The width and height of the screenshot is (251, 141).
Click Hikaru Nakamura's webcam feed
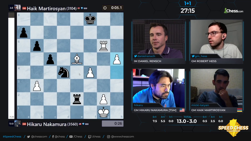[x=158, y=88]
